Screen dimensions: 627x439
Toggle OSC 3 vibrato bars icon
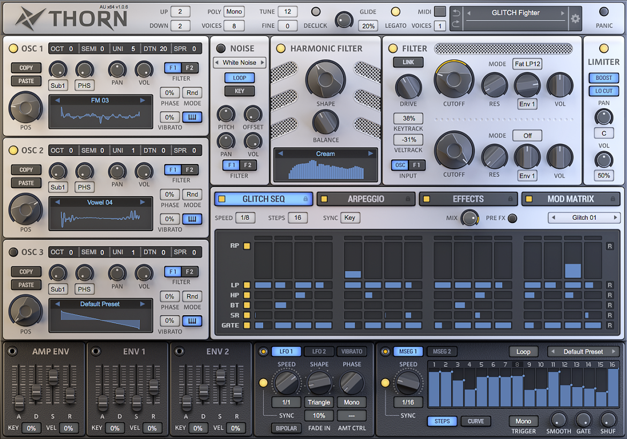click(192, 321)
